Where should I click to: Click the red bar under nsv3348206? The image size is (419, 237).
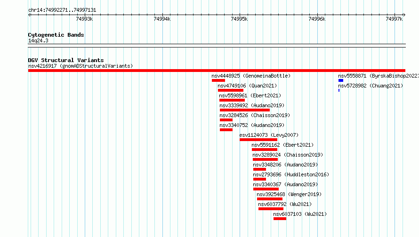click(259, 169)
